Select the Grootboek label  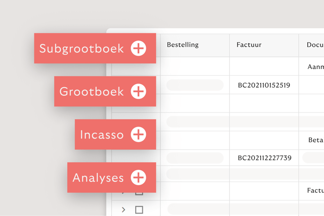click(x=92, y=92)
